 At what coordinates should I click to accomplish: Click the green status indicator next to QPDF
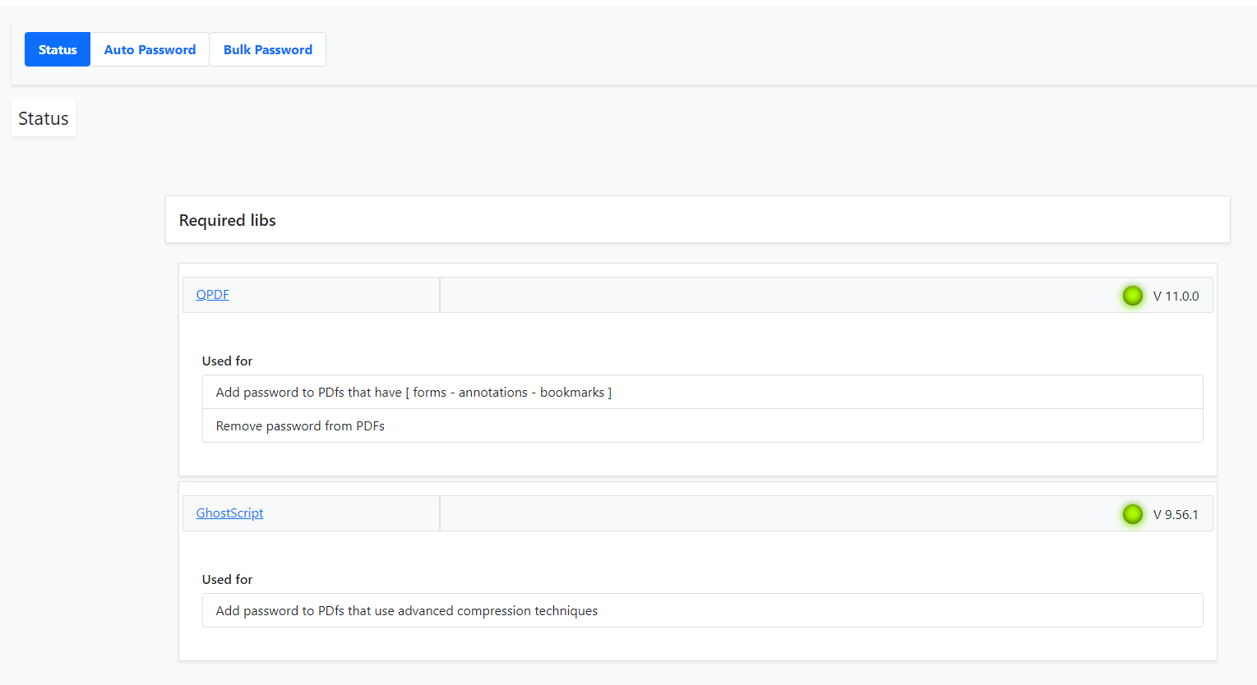[x=1133, y=296]
